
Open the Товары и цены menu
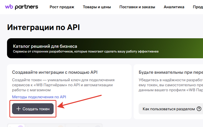coord(97,7)
